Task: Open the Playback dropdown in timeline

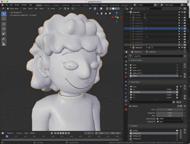Action: pos(11,133)
